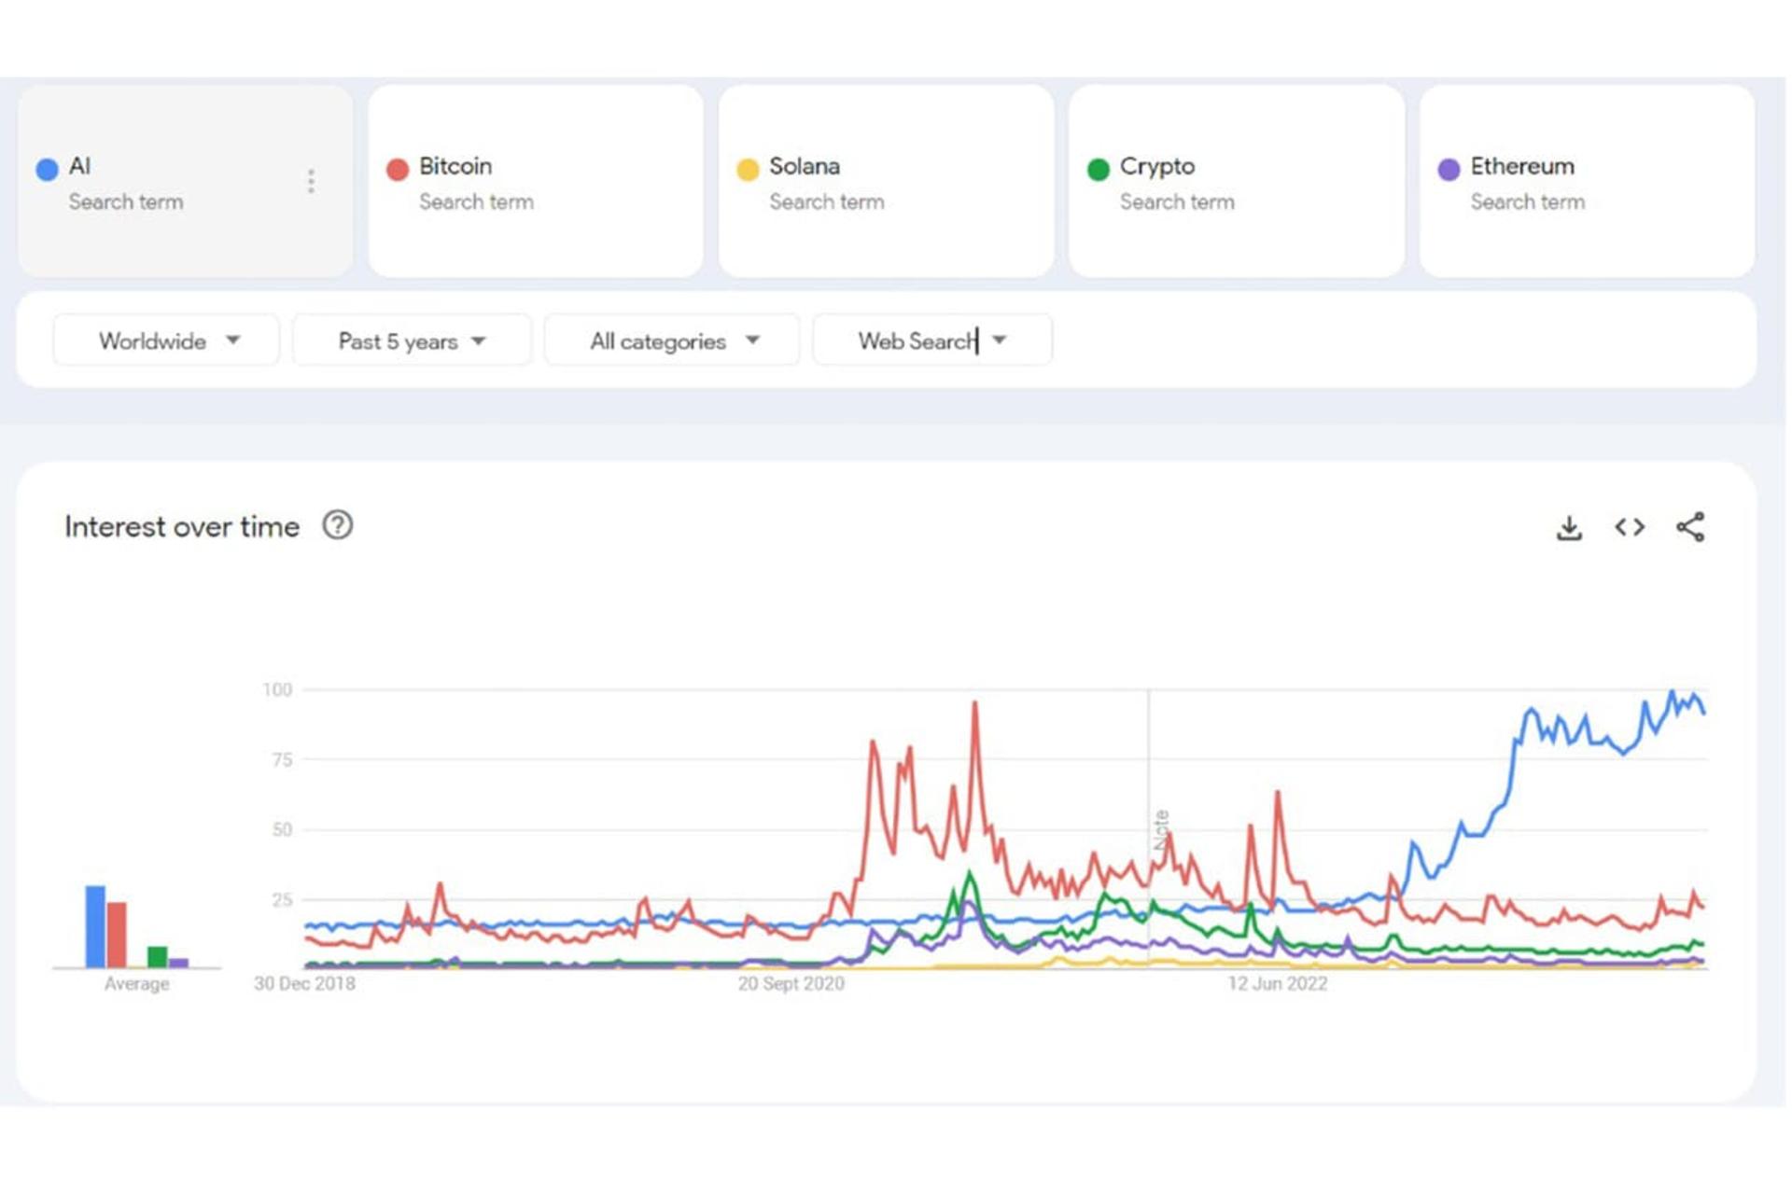Expand the Worldwide region dropdown
This screenshot has height=1194, width=1792.
pyautogui.click(x=166, y=340)
